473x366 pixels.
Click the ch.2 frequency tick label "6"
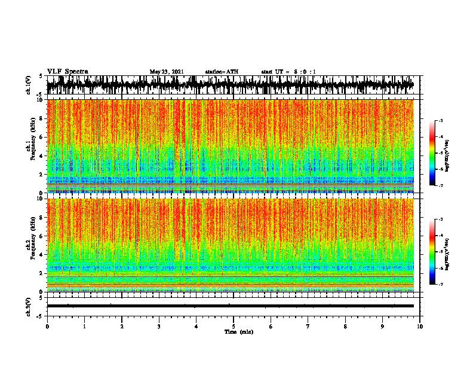tap(42, 236)
